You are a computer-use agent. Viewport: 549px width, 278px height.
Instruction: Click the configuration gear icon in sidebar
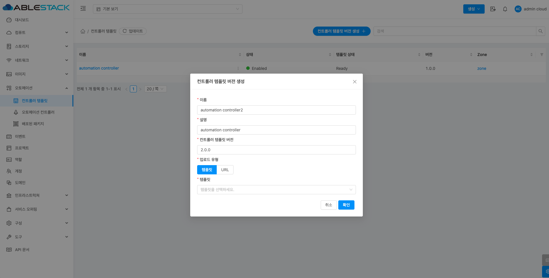[9, 223]
